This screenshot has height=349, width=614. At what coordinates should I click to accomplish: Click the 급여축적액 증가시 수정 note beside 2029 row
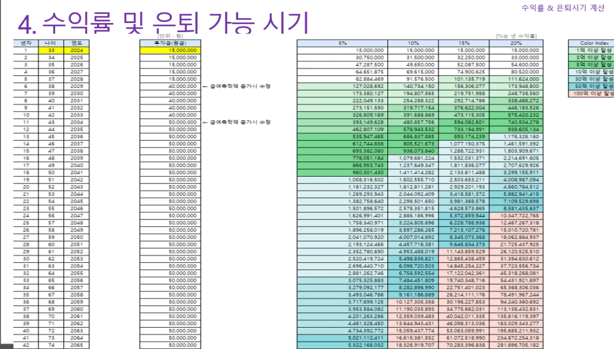point(237,86)
